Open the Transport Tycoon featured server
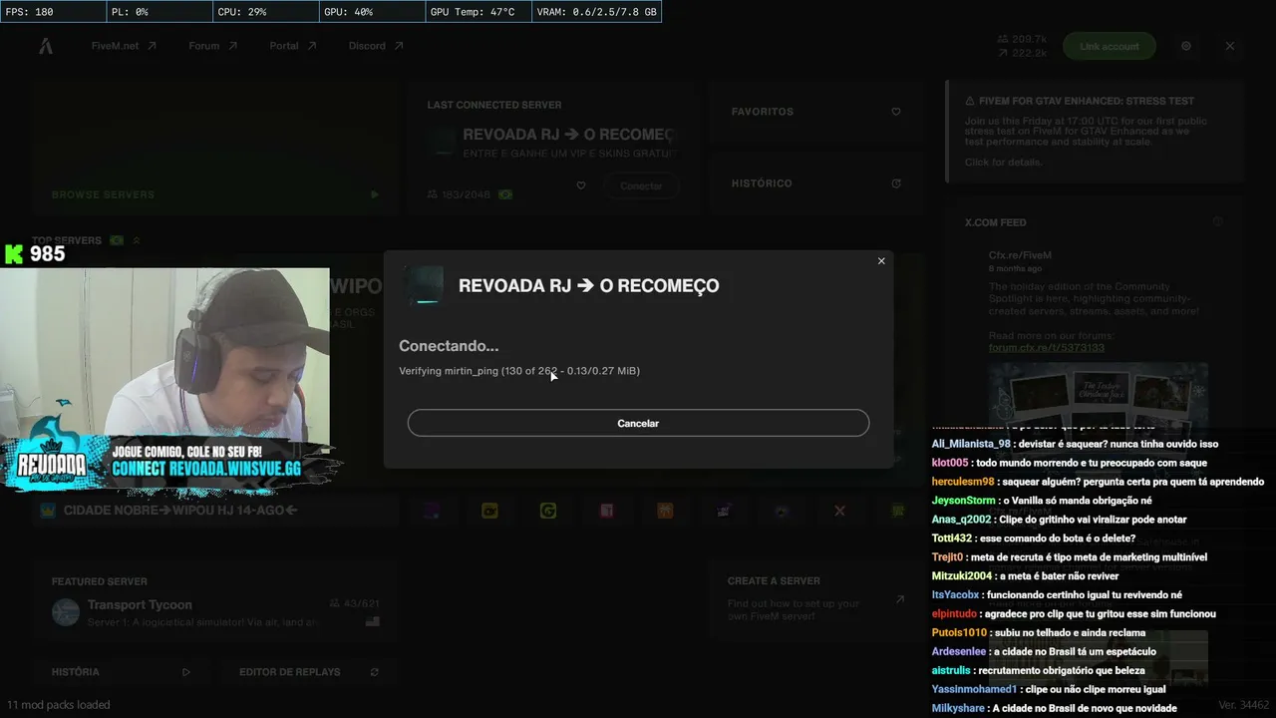1276x718 pixels. pyautogui.click(x=215, y=603)
